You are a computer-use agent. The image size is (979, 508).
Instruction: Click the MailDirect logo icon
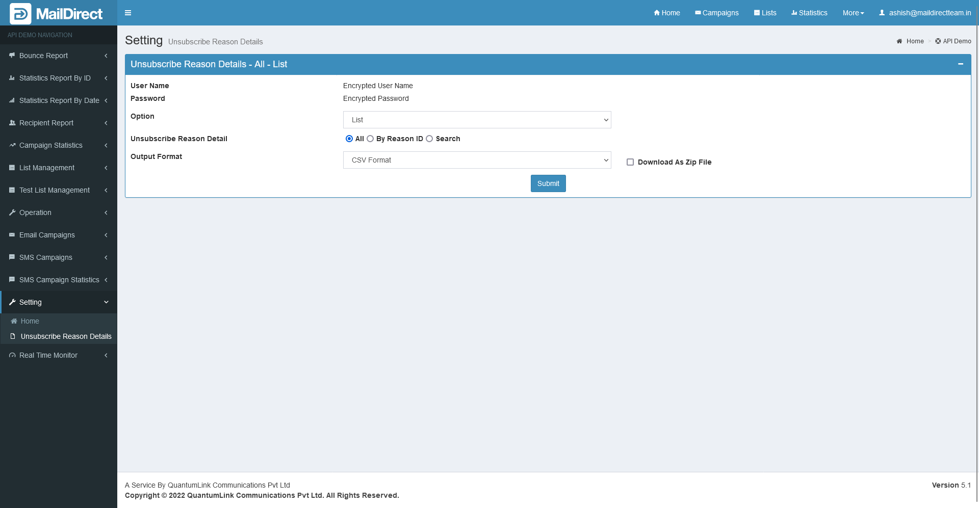click(20, 13)
